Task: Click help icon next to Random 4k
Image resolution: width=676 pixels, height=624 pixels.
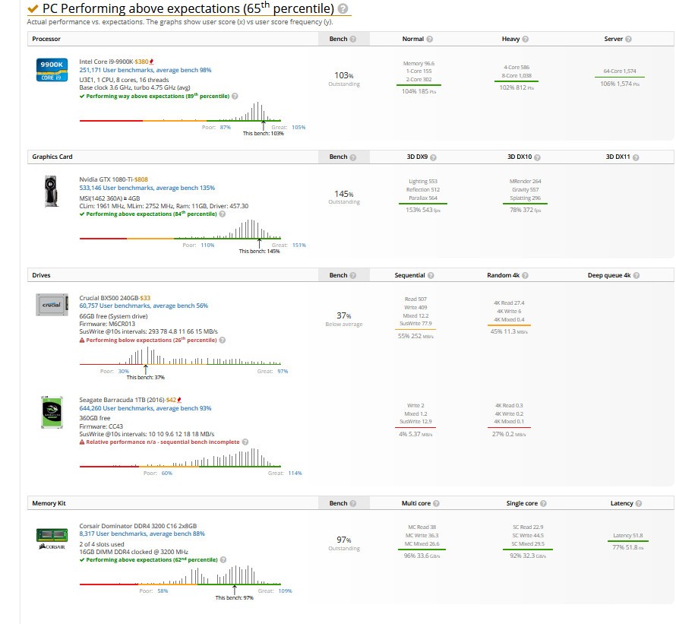Action: (526, 275)
